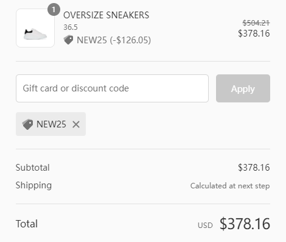Focus the gift card or discount code field
Viewport: 286px width, 242px height.
pyautogui.click(x=112, y=88)
